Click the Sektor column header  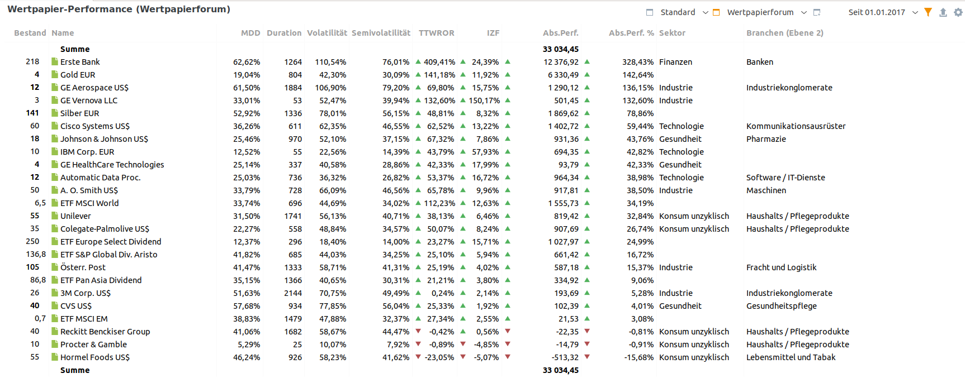click(672, 33)
